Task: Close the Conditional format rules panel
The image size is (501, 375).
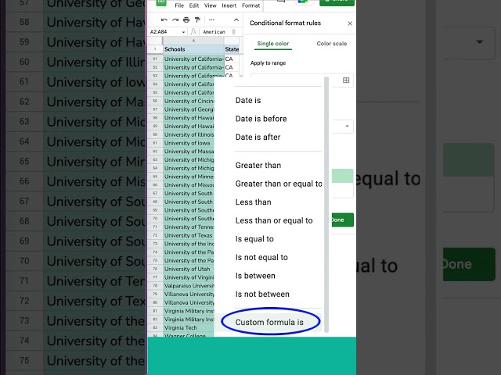Action: click(350, 23)
